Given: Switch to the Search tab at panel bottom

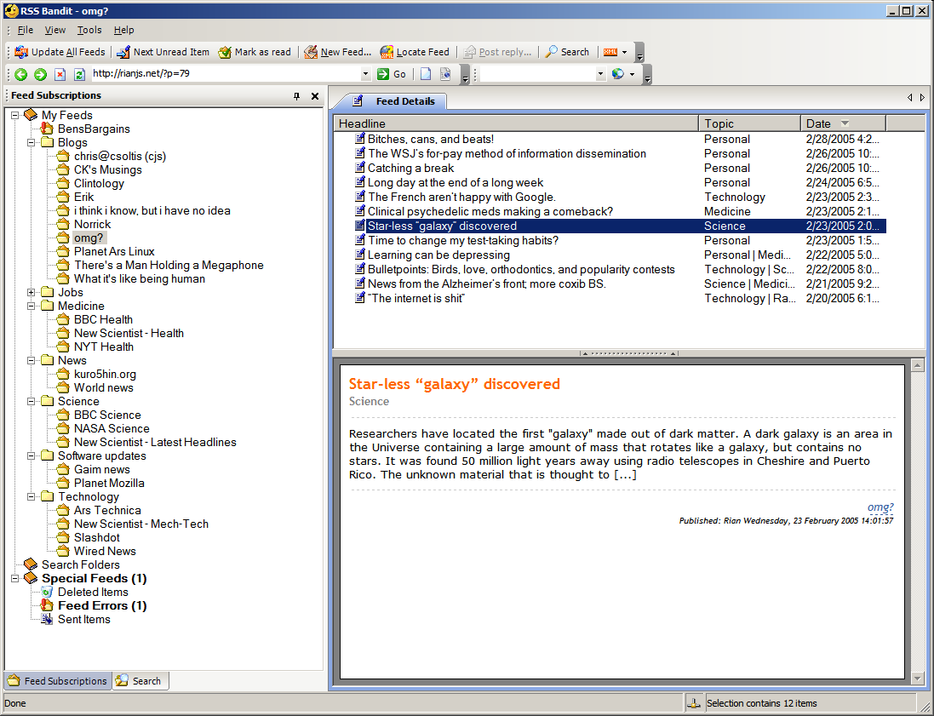Looking at the screenshot, I should coord(140,681).
